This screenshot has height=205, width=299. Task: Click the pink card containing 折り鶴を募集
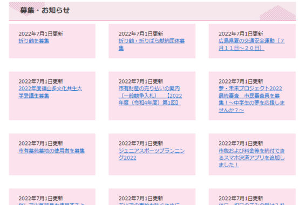click(x=52, y=41)
